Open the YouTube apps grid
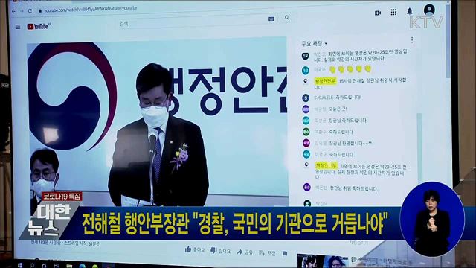This screenshot has height=268, width=476. pyautogui.click(x=393, y=12)
